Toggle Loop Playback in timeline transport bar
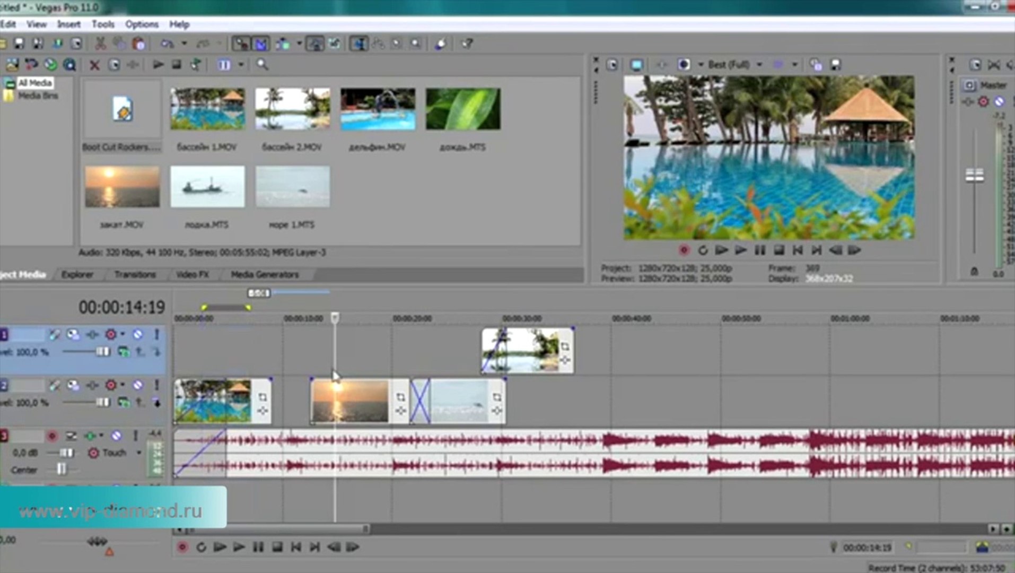The width and height of the screenshot is (1015, 573). [x=200, y=547]
